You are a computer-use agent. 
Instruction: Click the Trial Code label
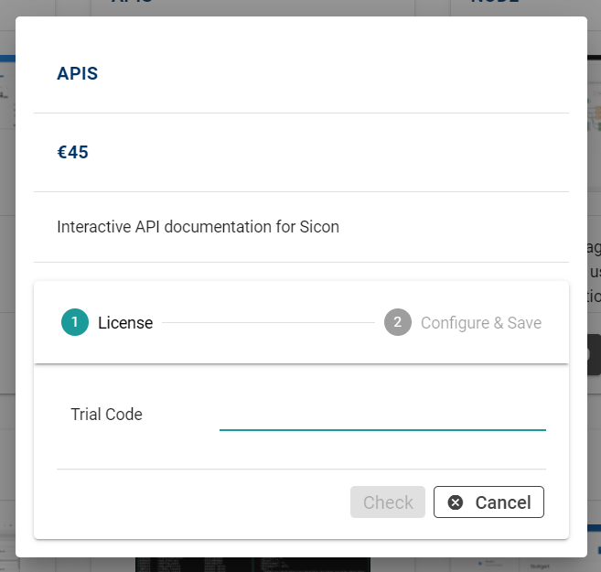pyautogui.click(x=106, y=415)
